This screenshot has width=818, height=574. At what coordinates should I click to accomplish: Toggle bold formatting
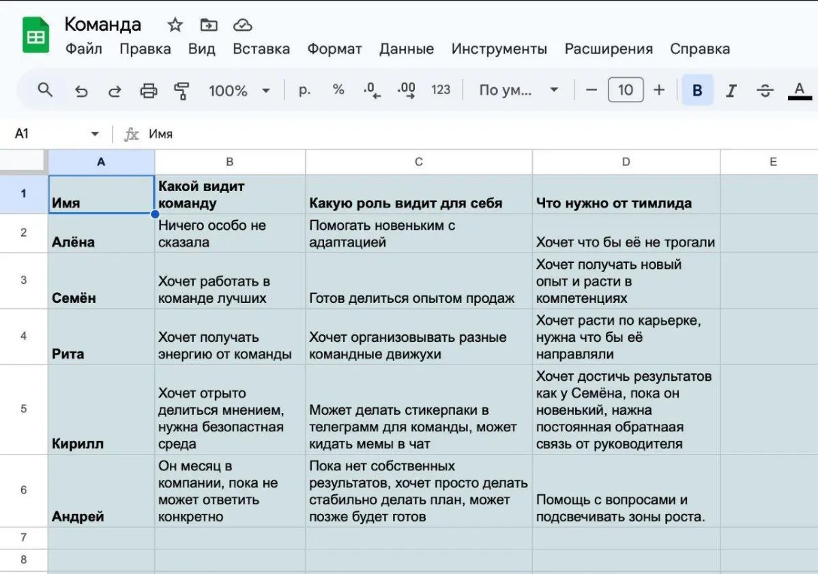coord(697,90)
